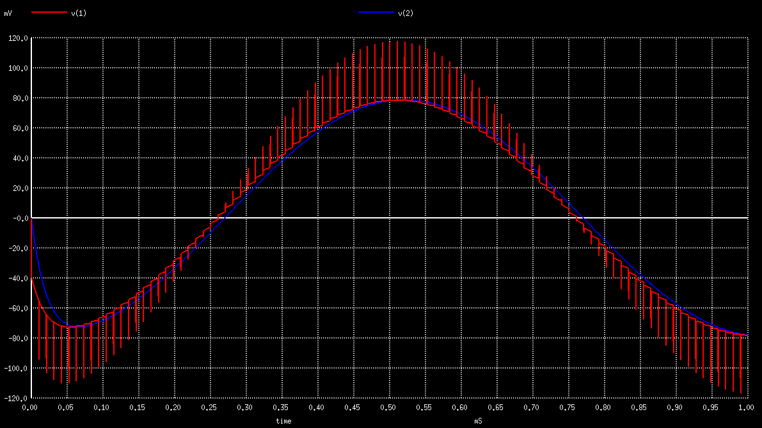Click the 20.0 y-axis value
This screenshot has width=762, height=428.
tap(20, 188)
